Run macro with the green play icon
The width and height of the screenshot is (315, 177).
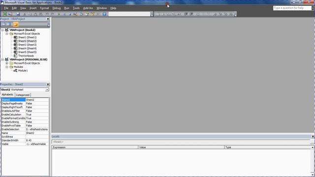click(59, 14)
